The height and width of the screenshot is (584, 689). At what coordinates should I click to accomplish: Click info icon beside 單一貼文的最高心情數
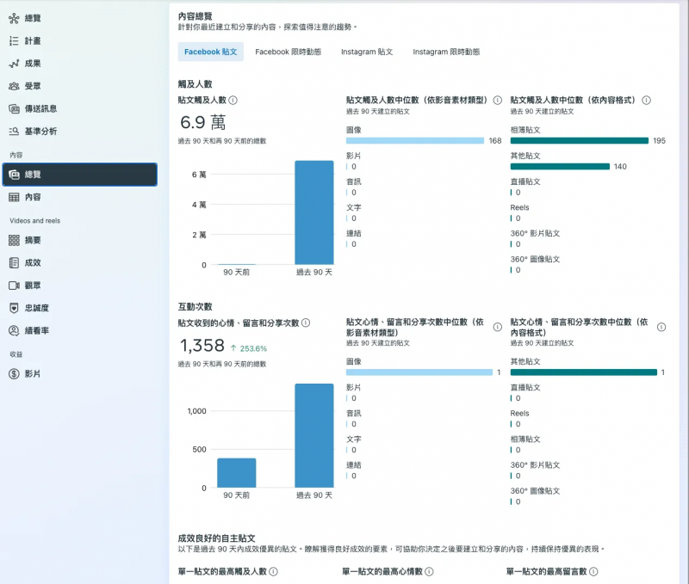429,571
